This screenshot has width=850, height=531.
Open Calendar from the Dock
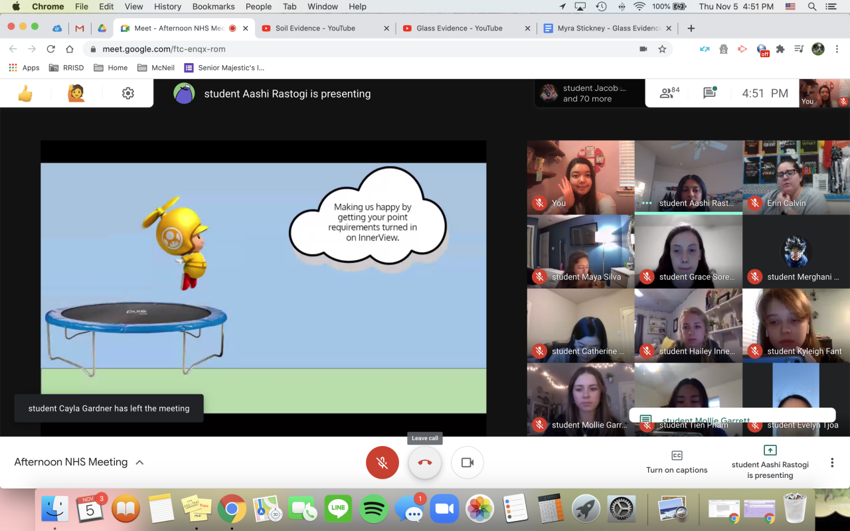91,509
